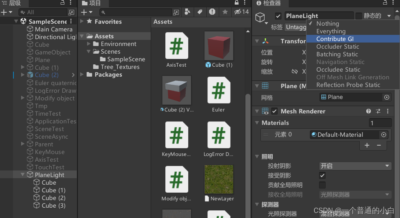400x218 pixels.
Task: Remove material element with minus
Action: (379, 145)
